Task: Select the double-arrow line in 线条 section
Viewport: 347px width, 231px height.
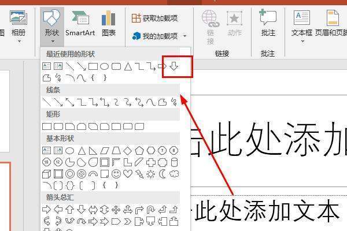Action: click(70, 102)
